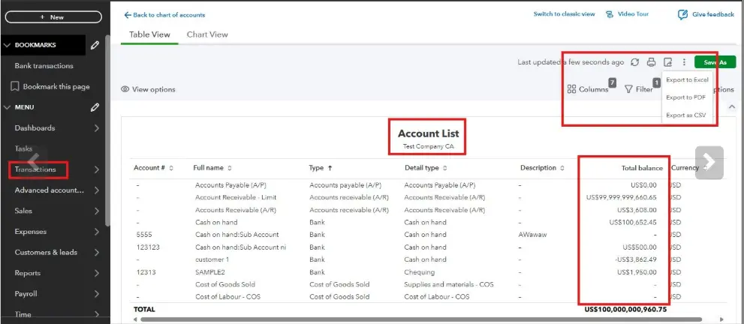The image size is (744, 324).
Task: Click the back arrow to chart of accounts
Action: coord(127,15)
